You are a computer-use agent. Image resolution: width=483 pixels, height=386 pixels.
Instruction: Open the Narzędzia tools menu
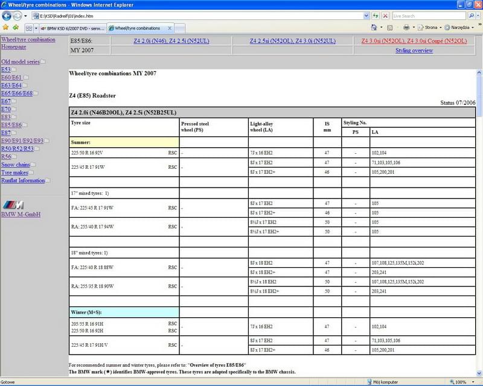tap(459, 28)
